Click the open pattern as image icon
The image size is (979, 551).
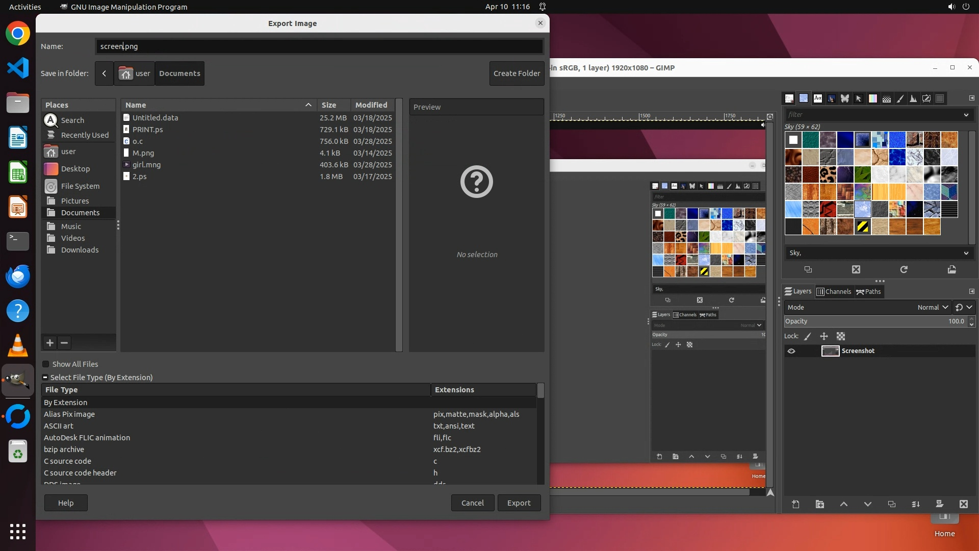(951, 269)
